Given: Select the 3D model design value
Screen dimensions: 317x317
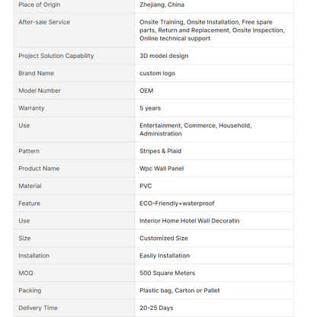Looking at the screenshot, I should [x=164, y=56].
